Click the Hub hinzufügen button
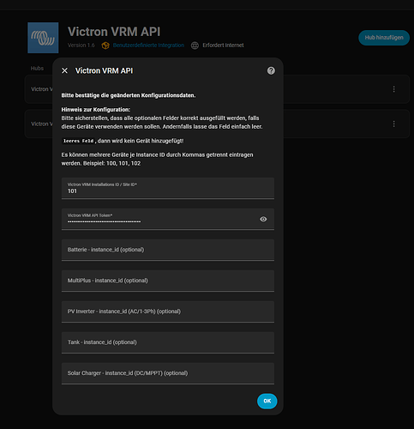Screen dimensions: 414x429 tap(384, 38)
